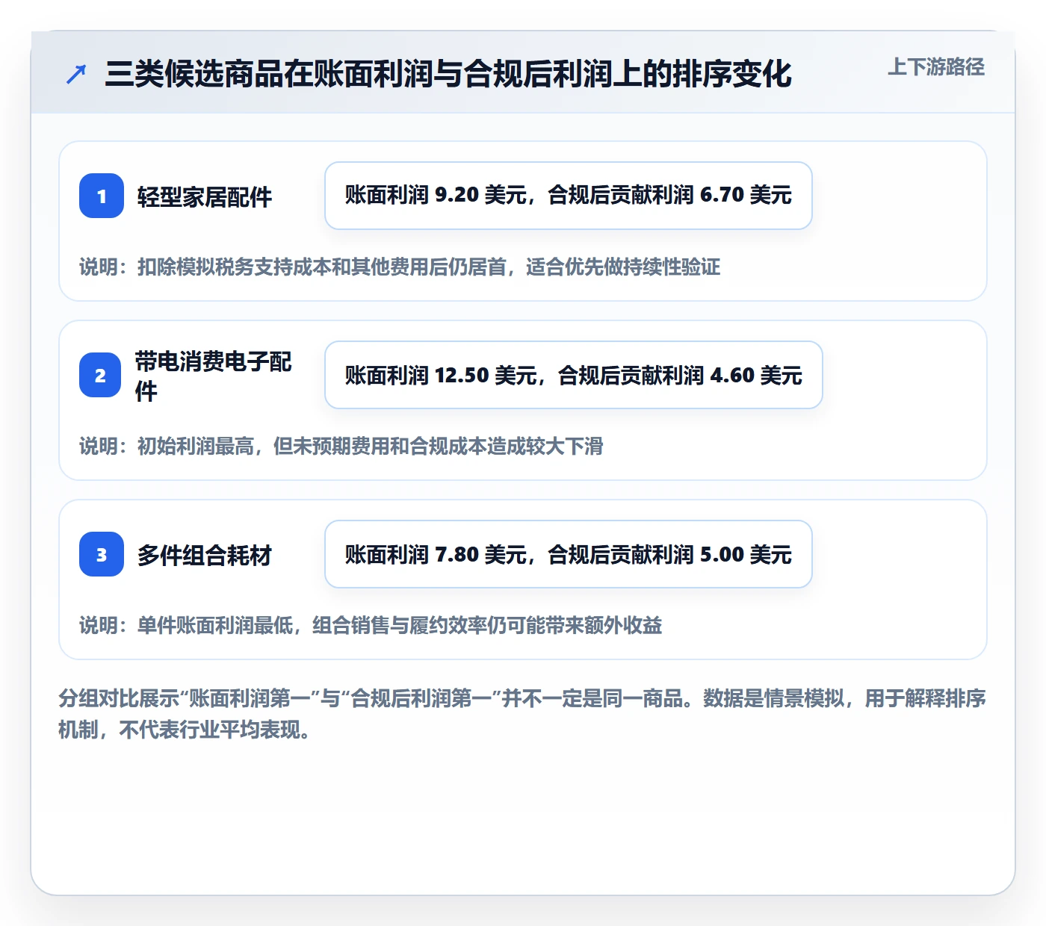Viewport: 1046px width, 926px height.
Task: Click the number 1 rank badge
Action: tap(102, 196)
